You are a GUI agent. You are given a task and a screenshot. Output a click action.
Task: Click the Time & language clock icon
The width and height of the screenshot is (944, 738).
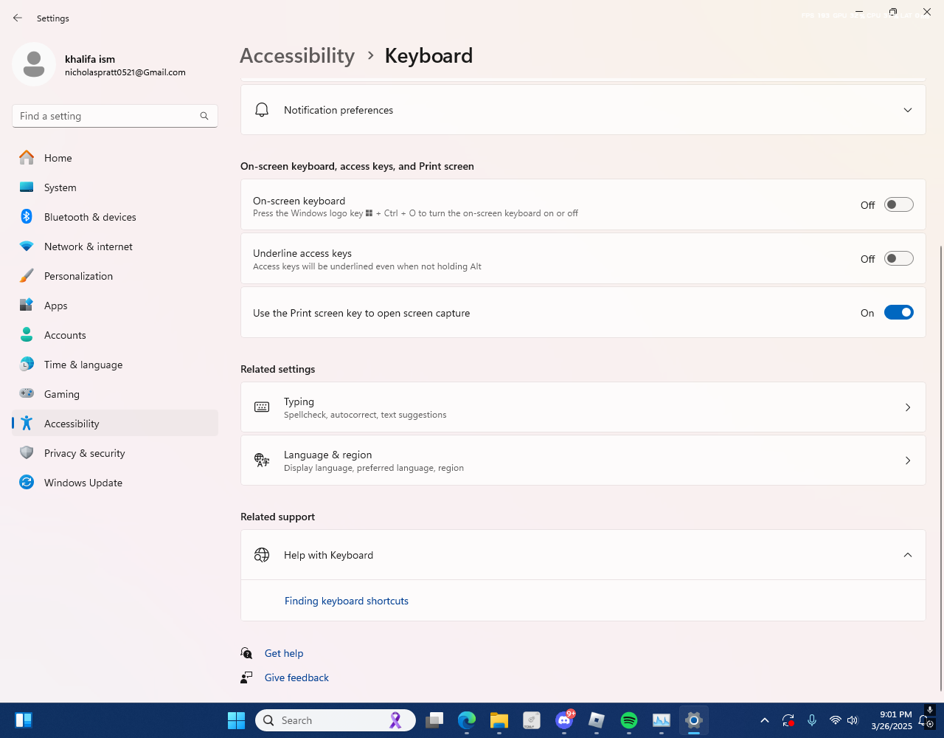pyautogui.click(x=27, y=365)
